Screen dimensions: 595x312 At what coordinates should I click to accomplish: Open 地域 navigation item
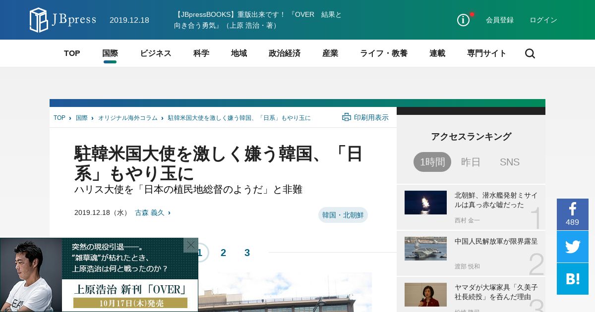(239, 53)
